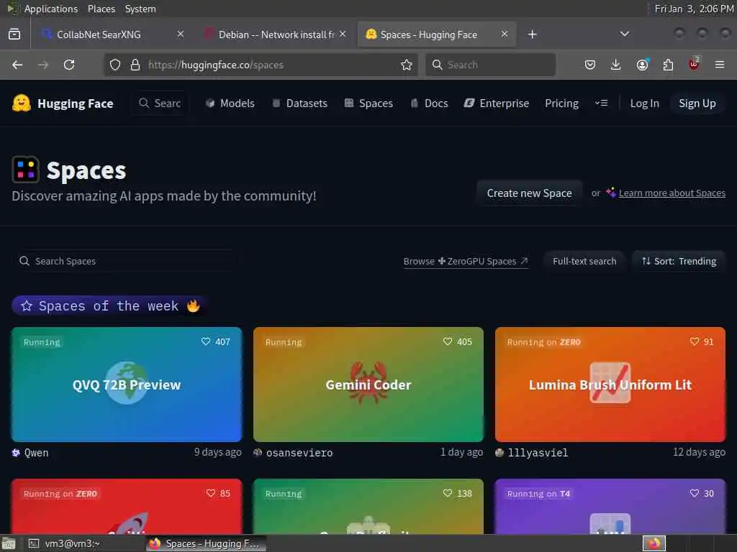The image size is (737, 552).
Task: Close the CollabNet SearXNG tab
Action: tap(180, 34)
